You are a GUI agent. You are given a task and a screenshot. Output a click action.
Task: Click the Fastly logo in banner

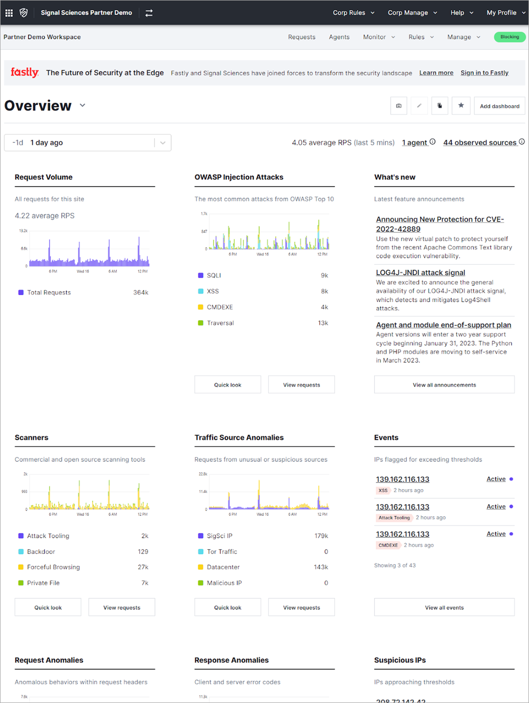pos(25,72)
